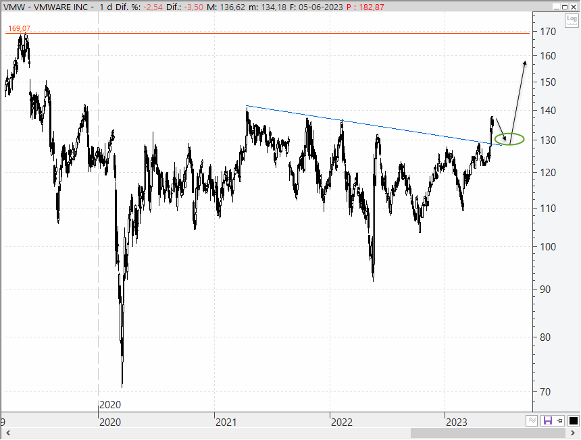
Task: Click the 2023 time axis label
Action: 457,422
